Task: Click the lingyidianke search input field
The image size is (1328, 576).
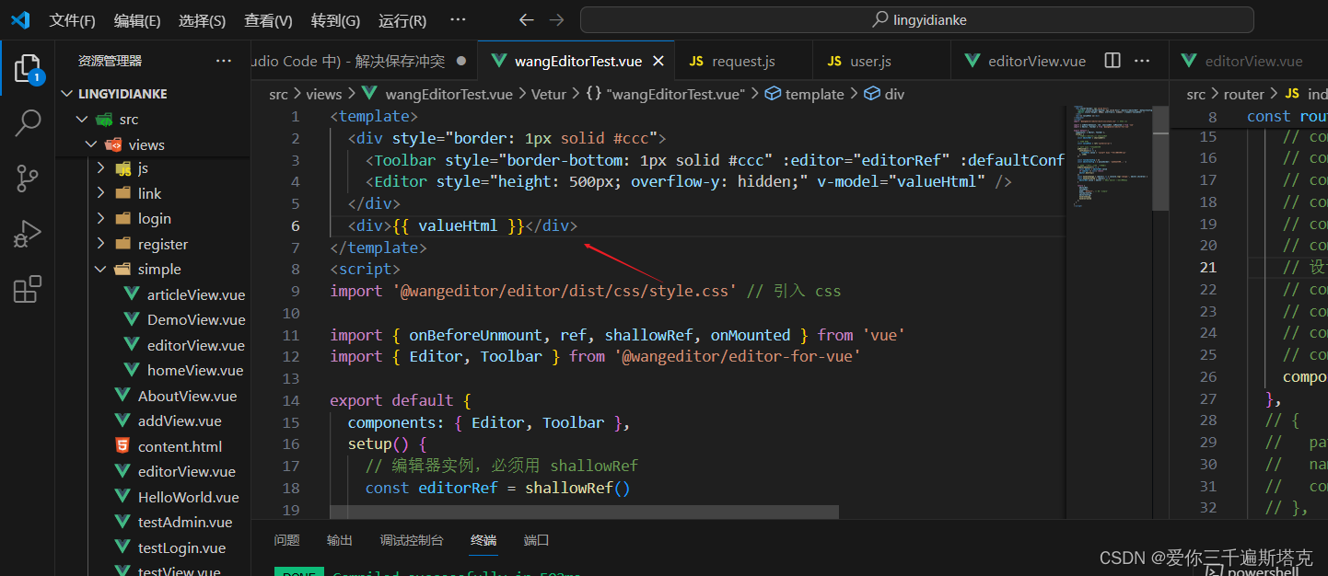Action: click(917, 18)
